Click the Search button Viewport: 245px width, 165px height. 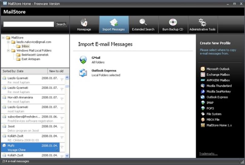pyautogui.click(x=61, y=24)
